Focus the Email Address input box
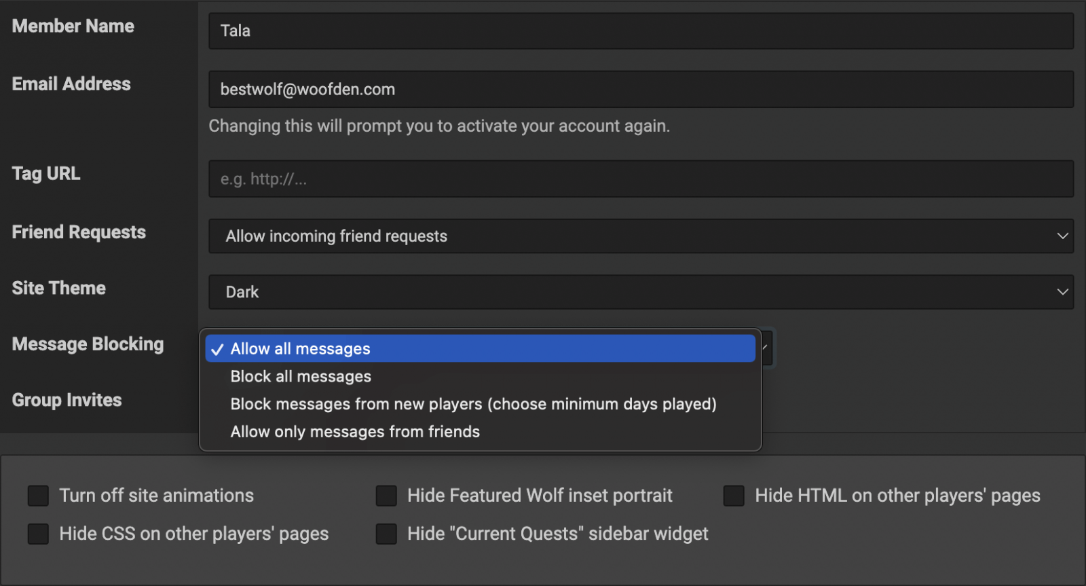 640,90
